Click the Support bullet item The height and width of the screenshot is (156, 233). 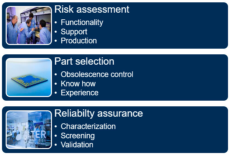point(74,32)
